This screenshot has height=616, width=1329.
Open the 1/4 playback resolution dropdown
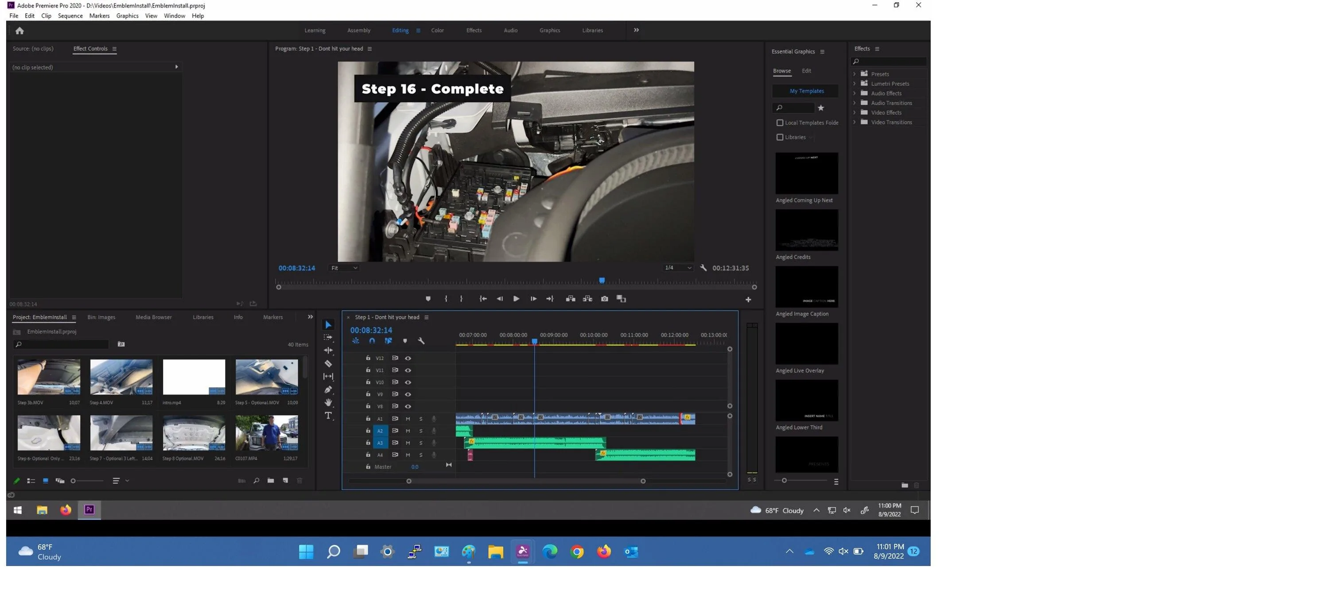(677, 268)
